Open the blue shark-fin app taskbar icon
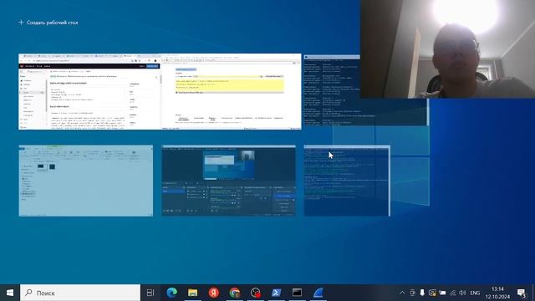 [x=318, y=293]
